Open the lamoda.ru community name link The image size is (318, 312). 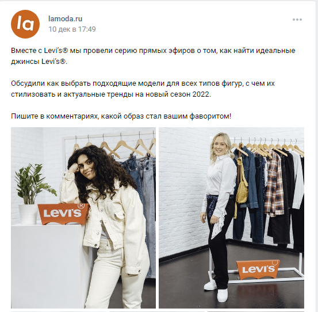point(65,18)
